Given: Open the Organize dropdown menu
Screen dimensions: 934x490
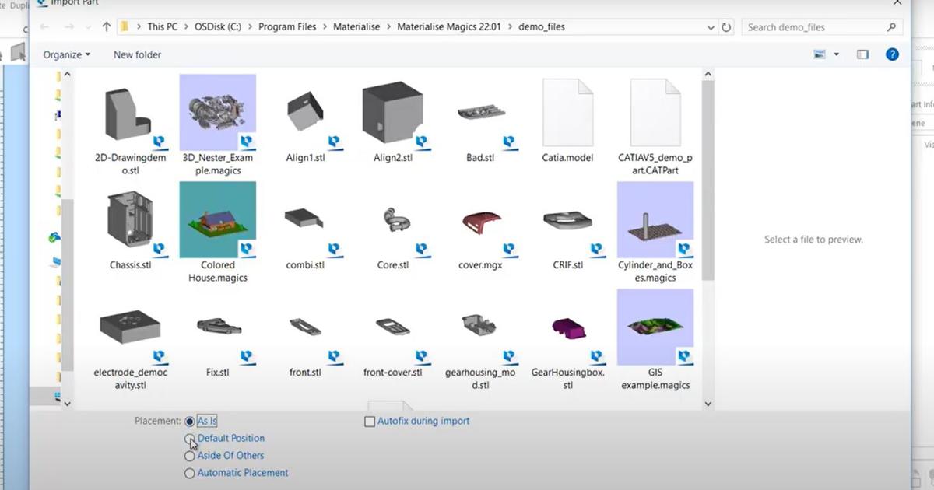Looking at the screenshot, I should [x=66, y=54].
